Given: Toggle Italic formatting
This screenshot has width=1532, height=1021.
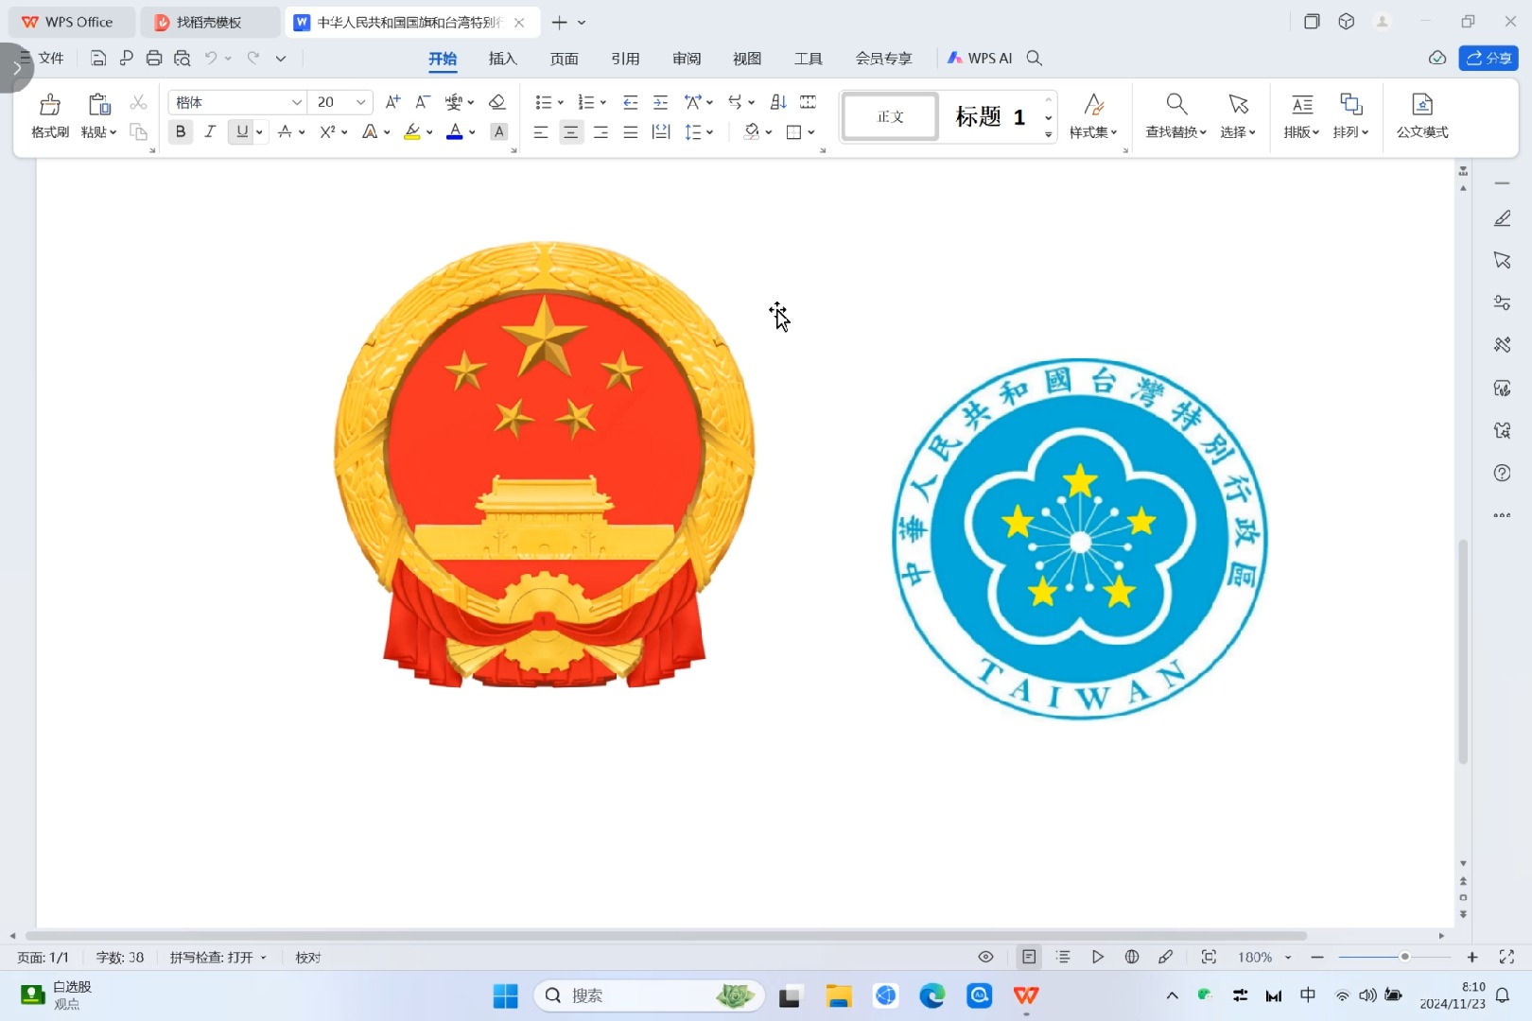Looking at the screenshot, I should (210, 131).
